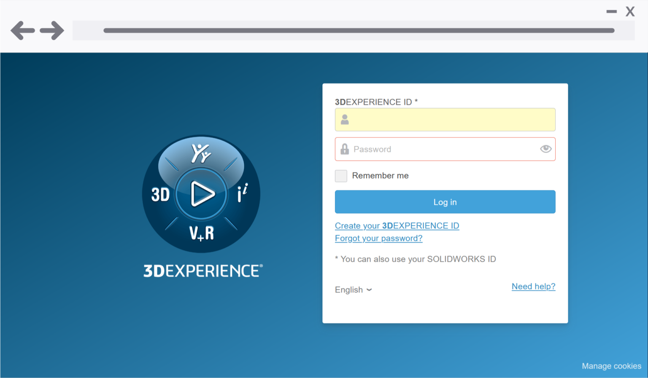The width and height of the screenshot is (648, 378).
Task: Open Create your 3DEXPERIENCE ID page
Action: 397,225
